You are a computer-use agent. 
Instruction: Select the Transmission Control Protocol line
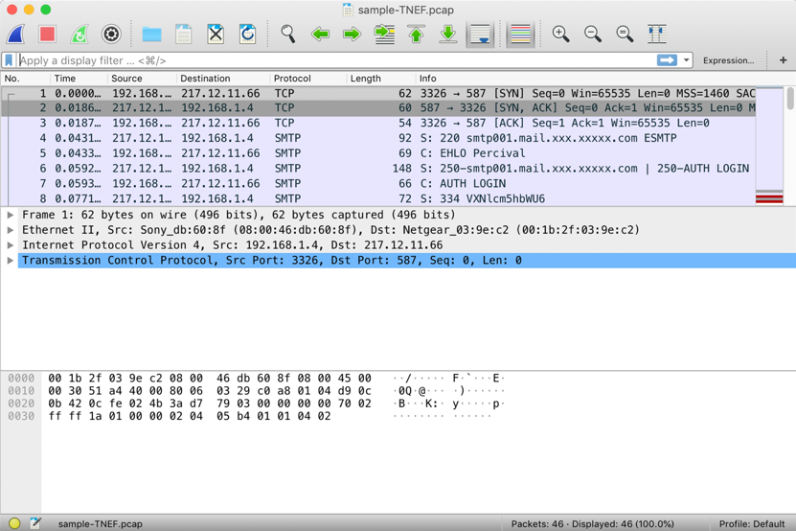point(407,261)
